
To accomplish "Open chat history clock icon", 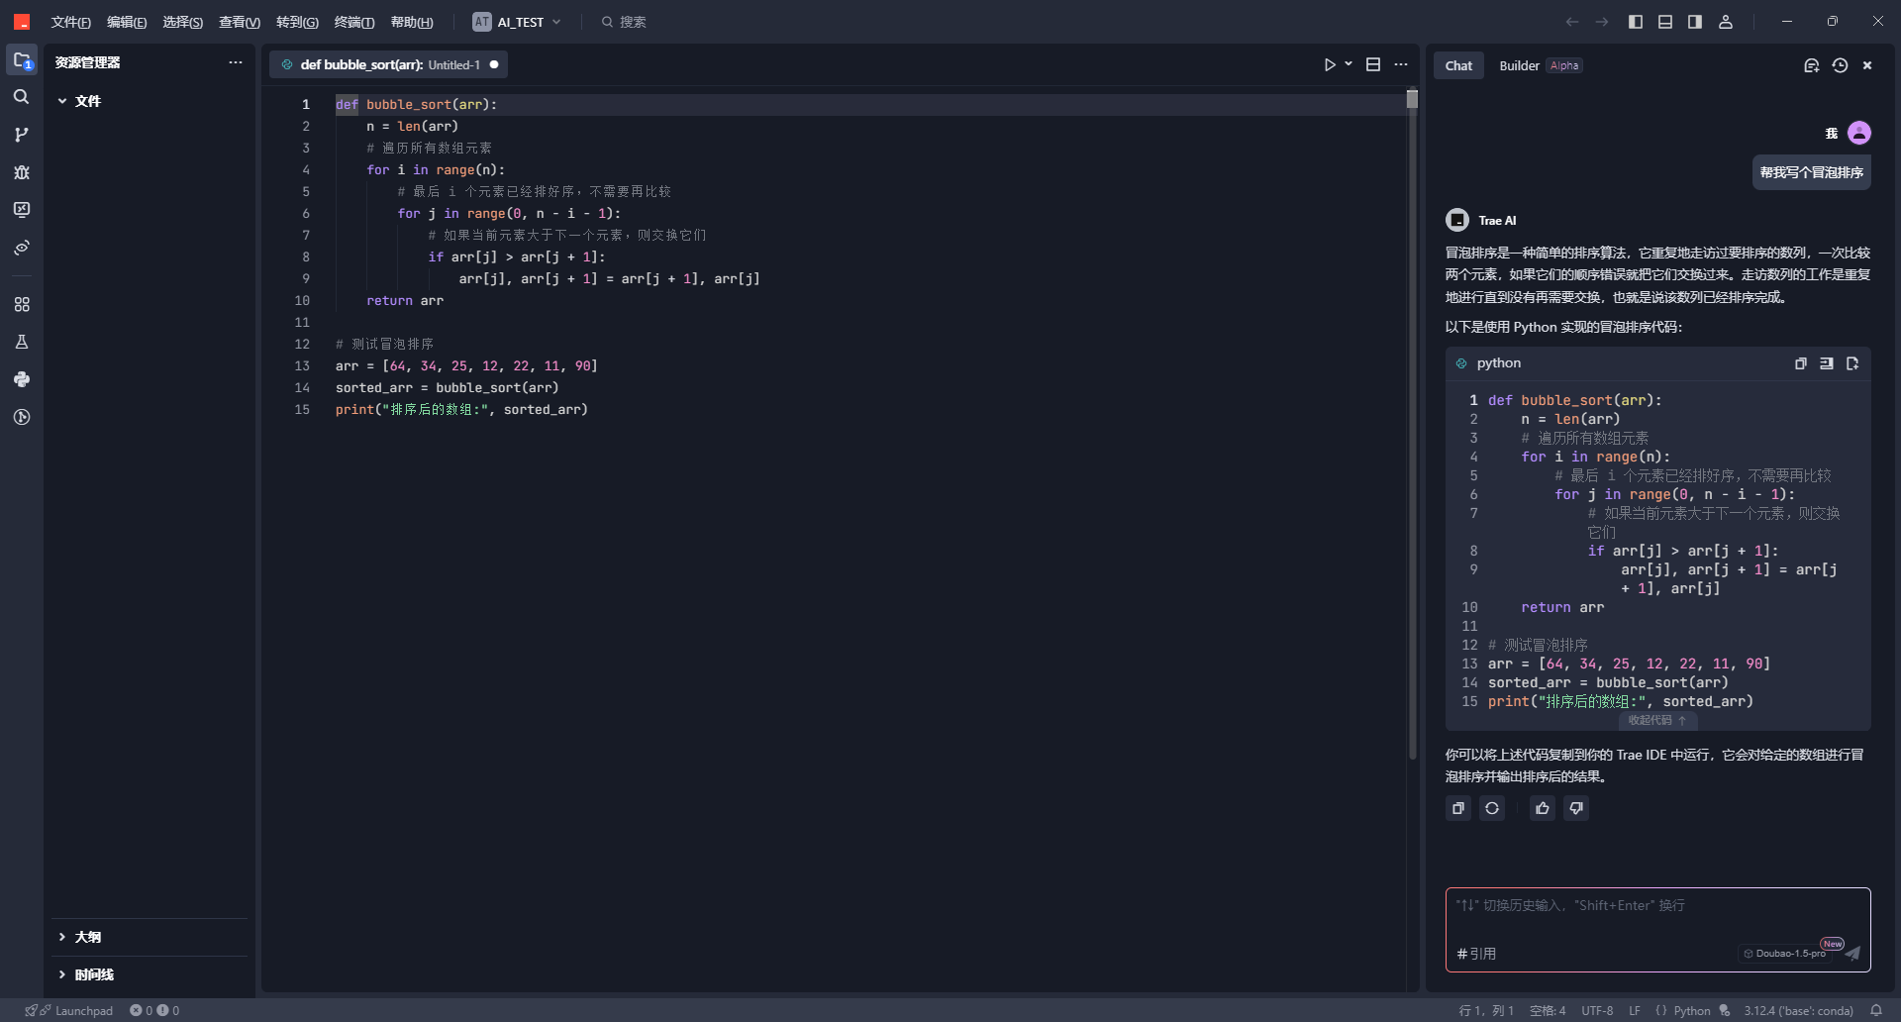I will (1840, 65).
